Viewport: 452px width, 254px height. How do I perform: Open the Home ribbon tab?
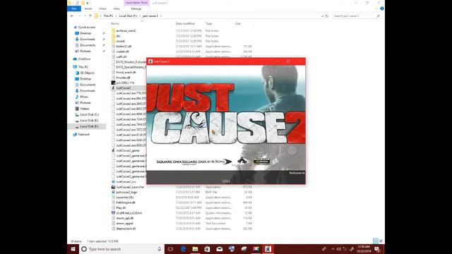click(88, 8)
